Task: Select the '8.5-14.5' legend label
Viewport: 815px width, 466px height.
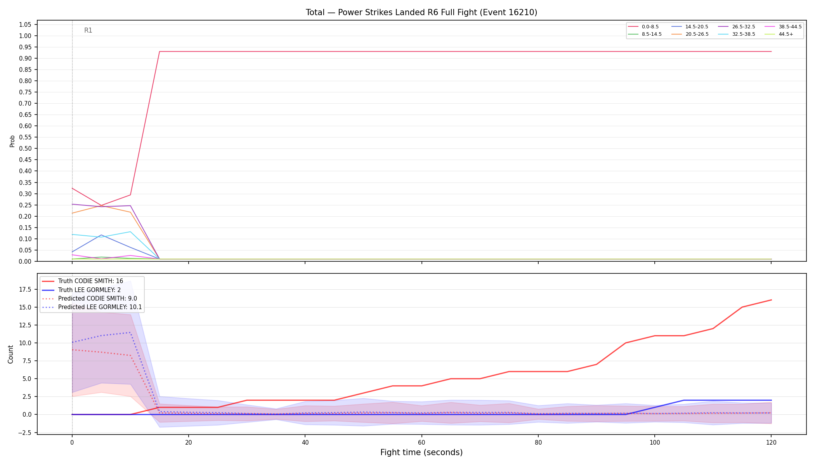Action: click(652, 34)
